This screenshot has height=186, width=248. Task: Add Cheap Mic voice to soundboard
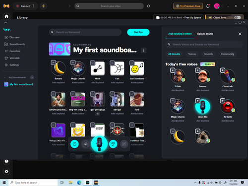pos(223,70)
